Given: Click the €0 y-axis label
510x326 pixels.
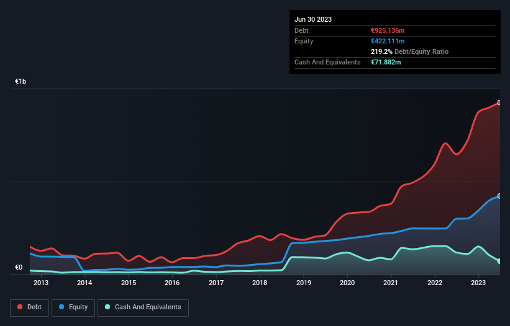Looking at the screenshot, I should (19, 267).
